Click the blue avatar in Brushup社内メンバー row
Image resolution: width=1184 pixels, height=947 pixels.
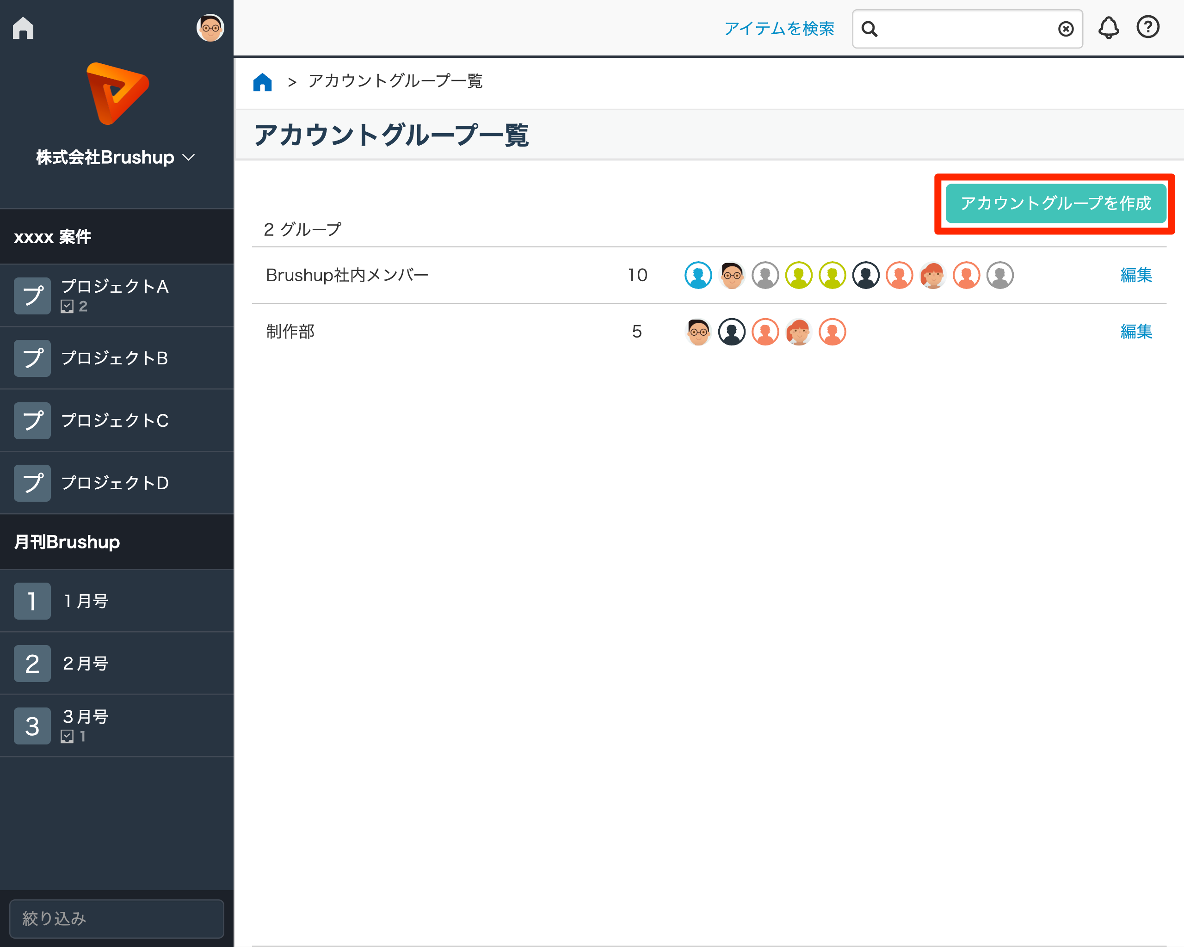[698, 275]
